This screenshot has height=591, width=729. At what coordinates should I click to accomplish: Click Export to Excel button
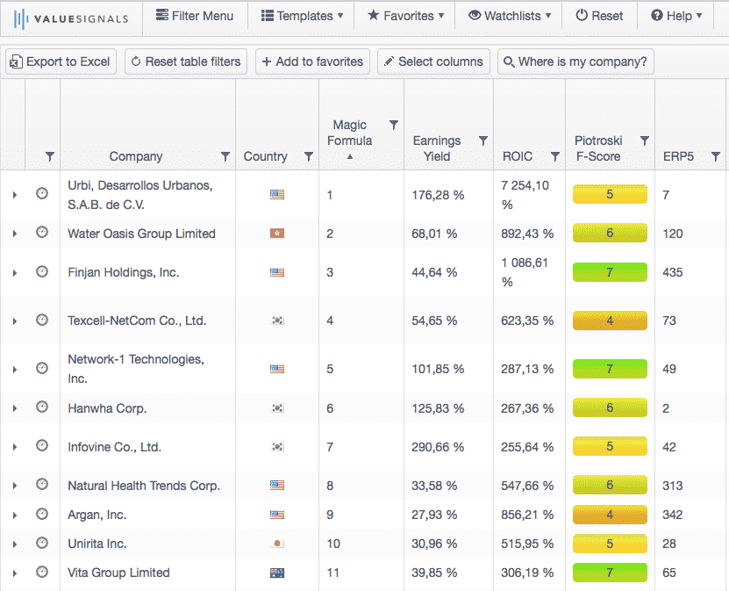click(61, 61)
